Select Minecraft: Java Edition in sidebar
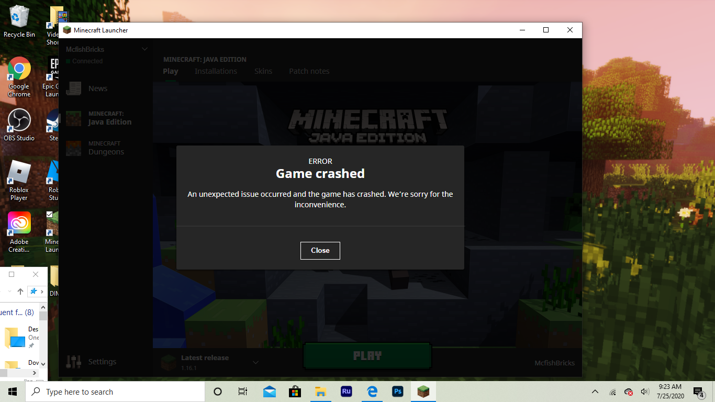 coord(106,118)
